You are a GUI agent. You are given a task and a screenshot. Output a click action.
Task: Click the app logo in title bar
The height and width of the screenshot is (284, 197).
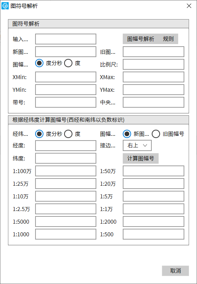5,6
